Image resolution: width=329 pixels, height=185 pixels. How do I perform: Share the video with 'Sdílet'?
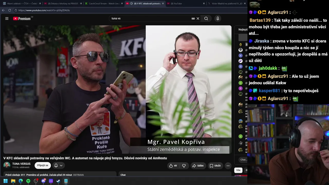tap(198, 166)
